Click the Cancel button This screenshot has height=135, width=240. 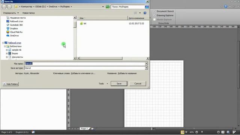[138, 84]
